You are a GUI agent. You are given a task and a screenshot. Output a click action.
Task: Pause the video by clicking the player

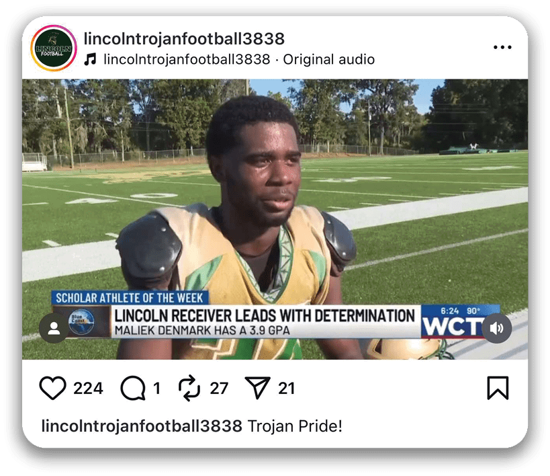(x=275, y=219)
